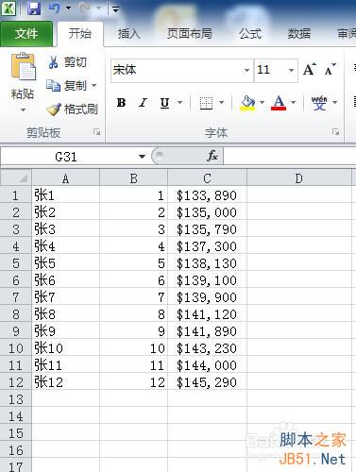Select row 1 header
Image resolution: width=356 pixels, height=472 pixels.
click(16, 195)
